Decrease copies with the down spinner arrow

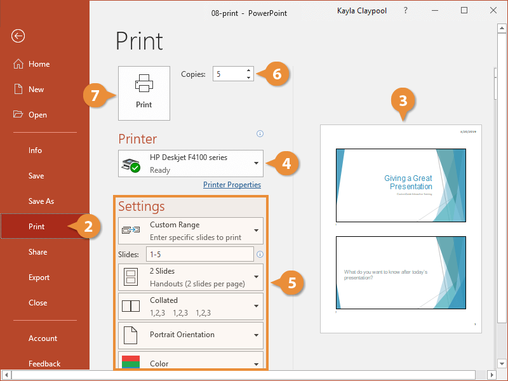[x=248, y=77]
